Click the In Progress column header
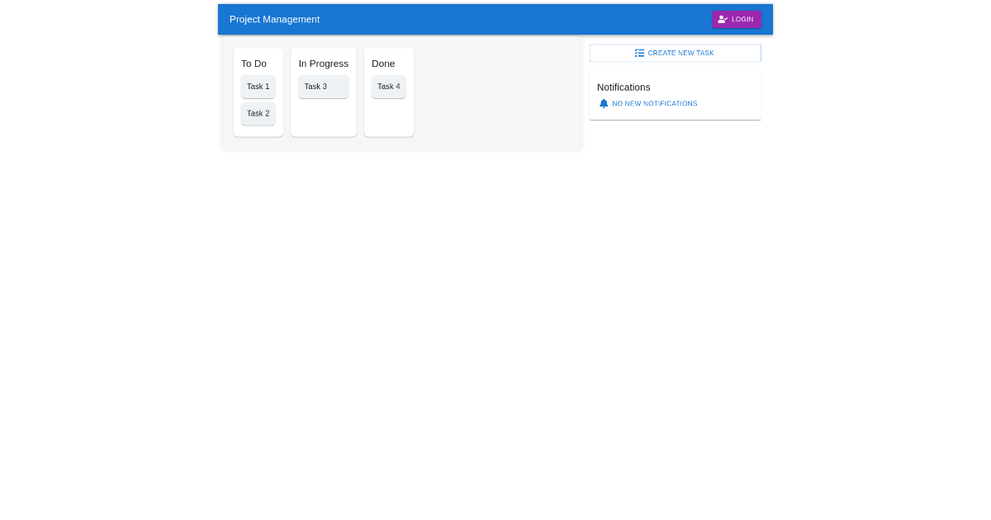The image size is (991, 520). coord(323,64)
